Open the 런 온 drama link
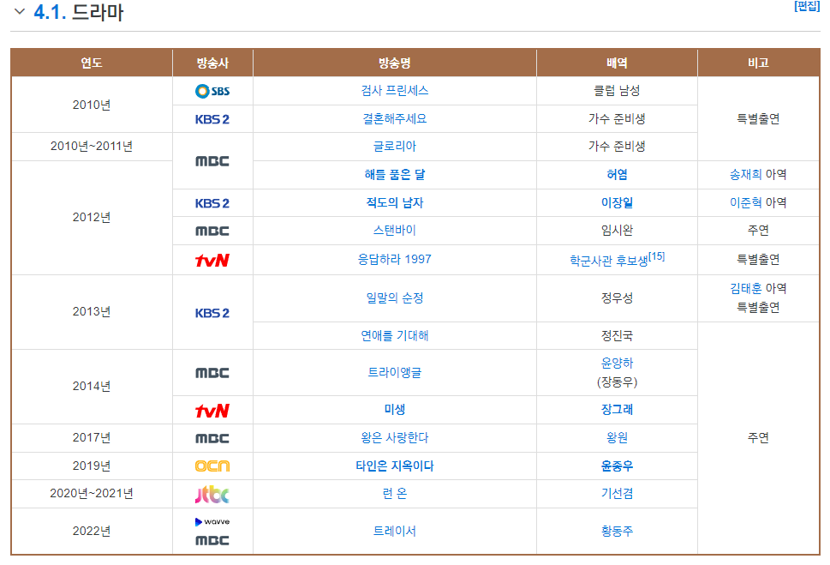830x565 pixels. (x=395, y=494)
